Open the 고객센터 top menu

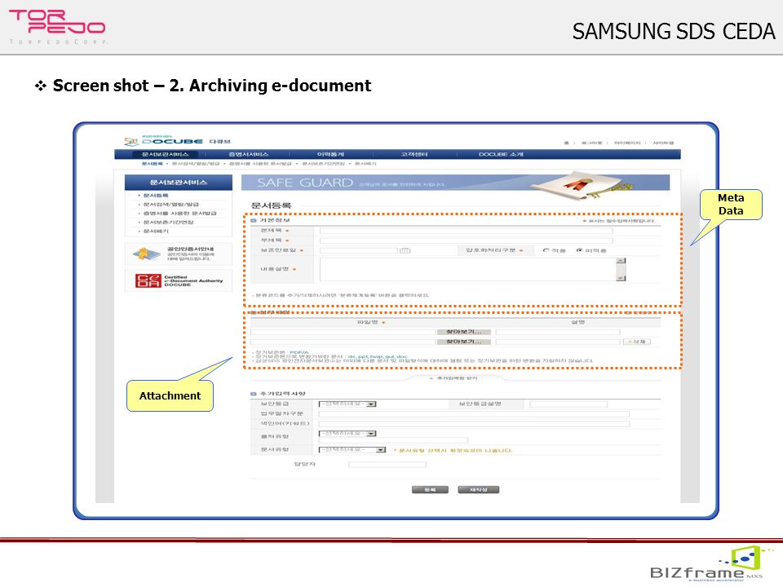[x=414, y=154]
